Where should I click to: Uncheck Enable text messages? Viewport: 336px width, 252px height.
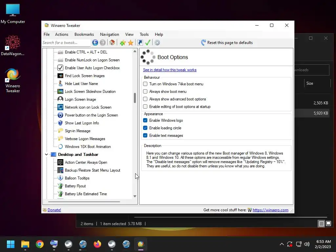coord(145,135)
